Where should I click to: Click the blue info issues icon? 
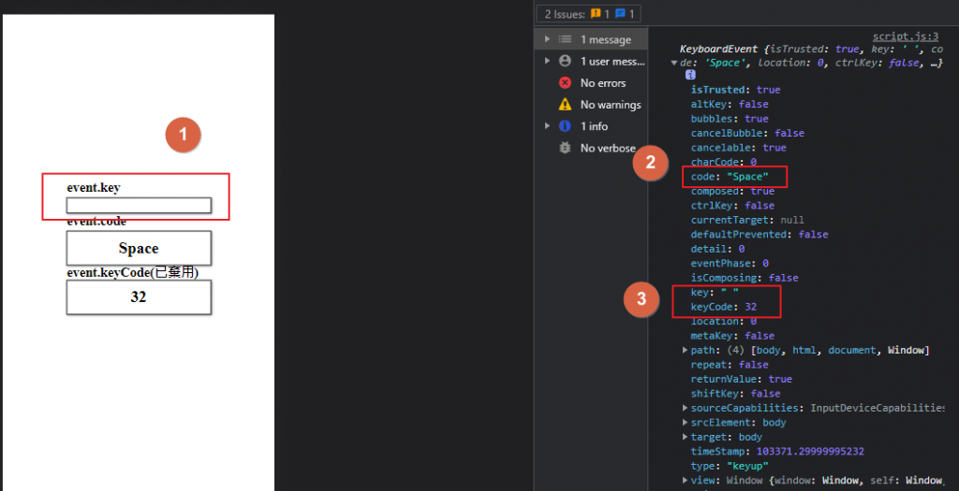point(620,13)
